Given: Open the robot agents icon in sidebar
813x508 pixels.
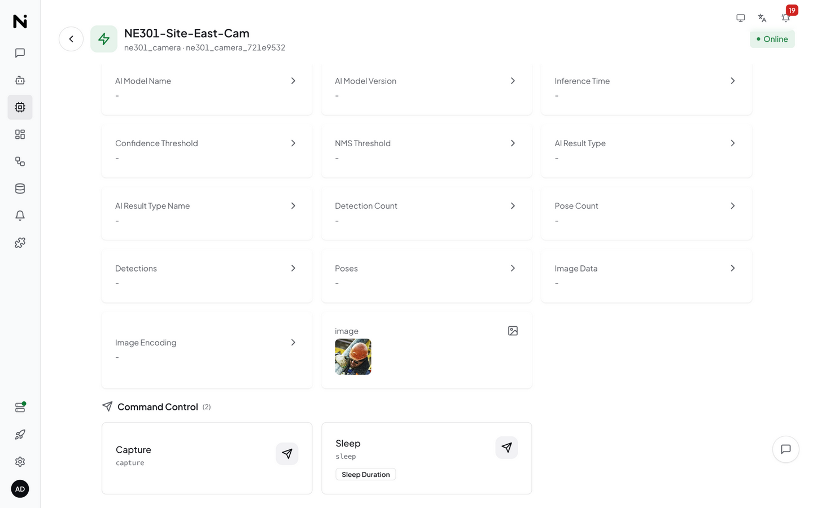Looking at the screenshot, I should click(20, 80).
